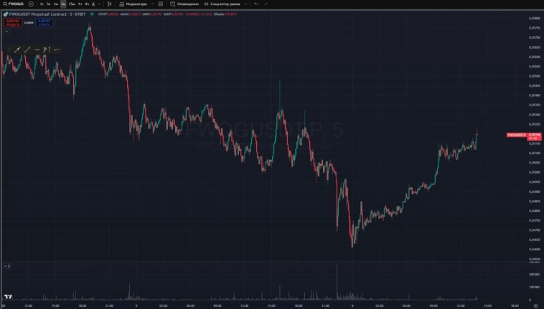Open the chart layout grid icon
The height and width of the screenshot is (309, 544).
(161, 4)
